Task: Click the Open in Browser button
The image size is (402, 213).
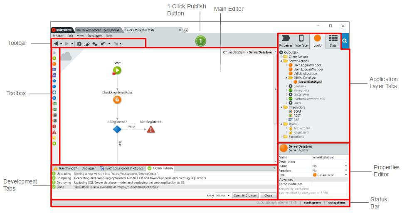Action: tap(245, 196)
